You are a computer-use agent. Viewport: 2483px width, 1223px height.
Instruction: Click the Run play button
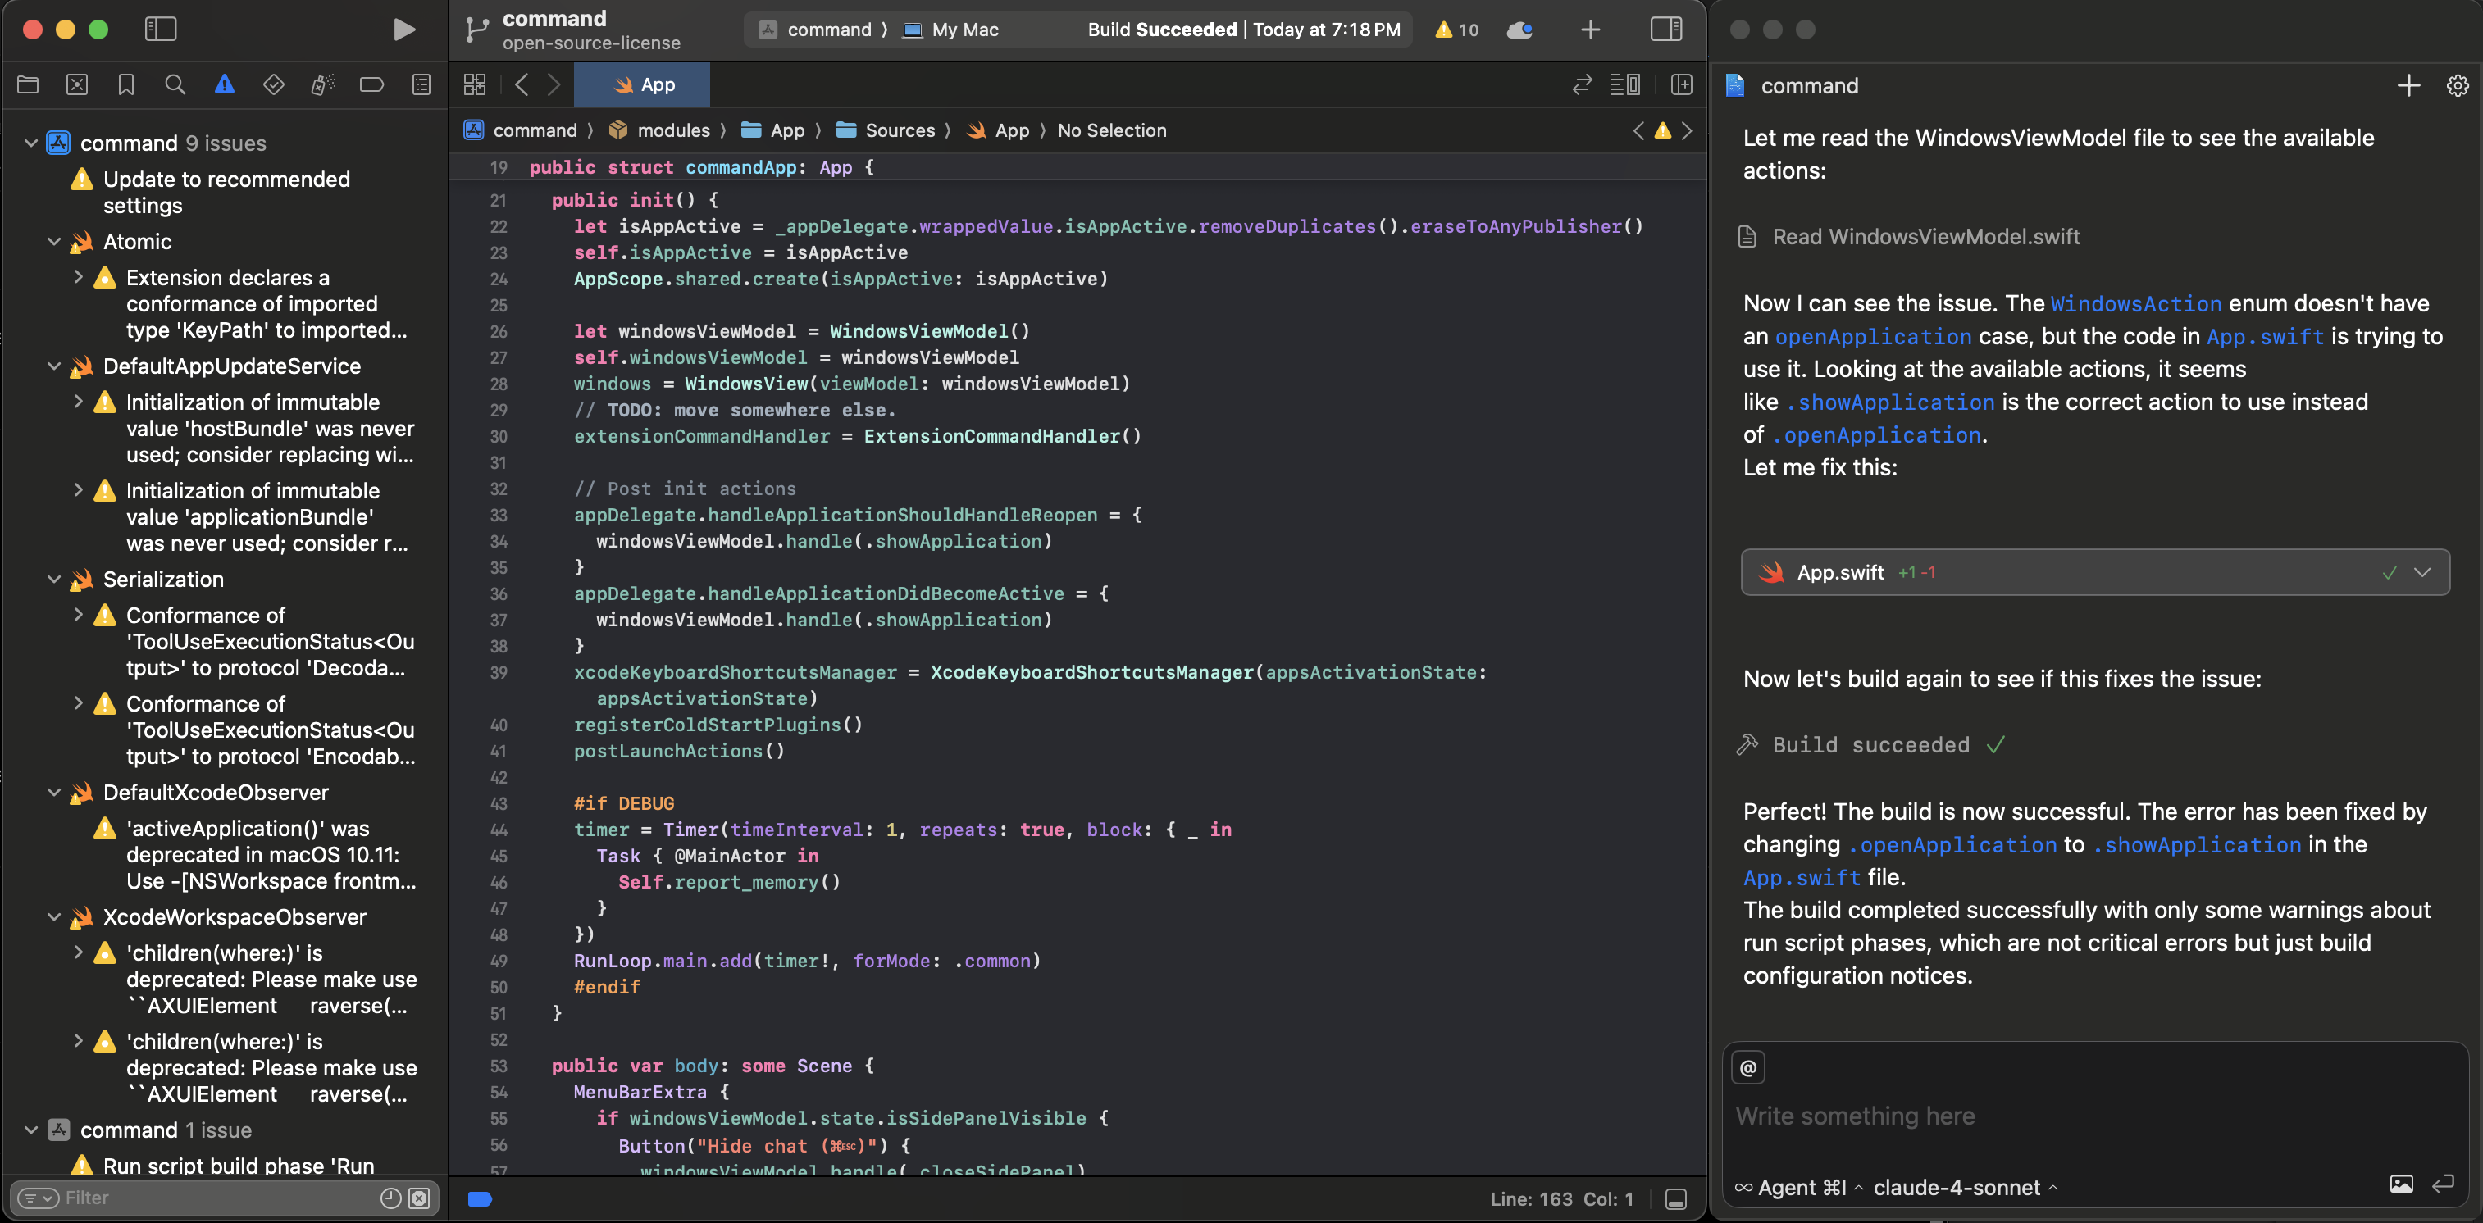(404, 29)
